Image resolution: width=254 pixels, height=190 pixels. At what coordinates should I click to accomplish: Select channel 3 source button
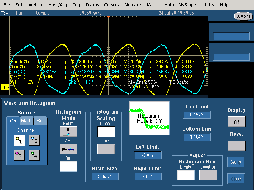[x=19, y=156]
